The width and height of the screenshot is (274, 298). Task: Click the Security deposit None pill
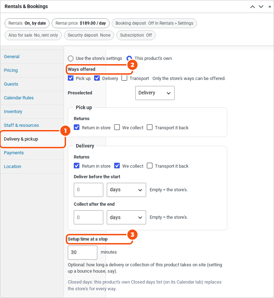(89, 35)
